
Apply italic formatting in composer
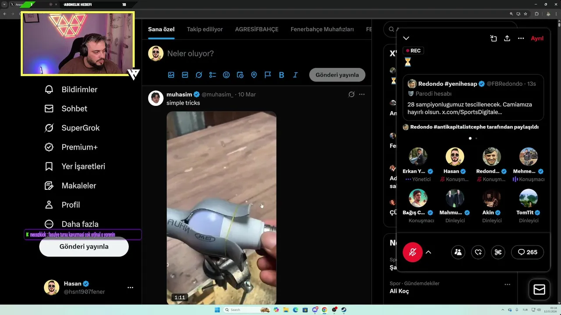coord(295,75)
